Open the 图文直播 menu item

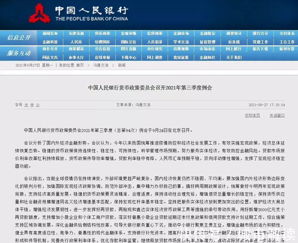click(x=129, y=49)
